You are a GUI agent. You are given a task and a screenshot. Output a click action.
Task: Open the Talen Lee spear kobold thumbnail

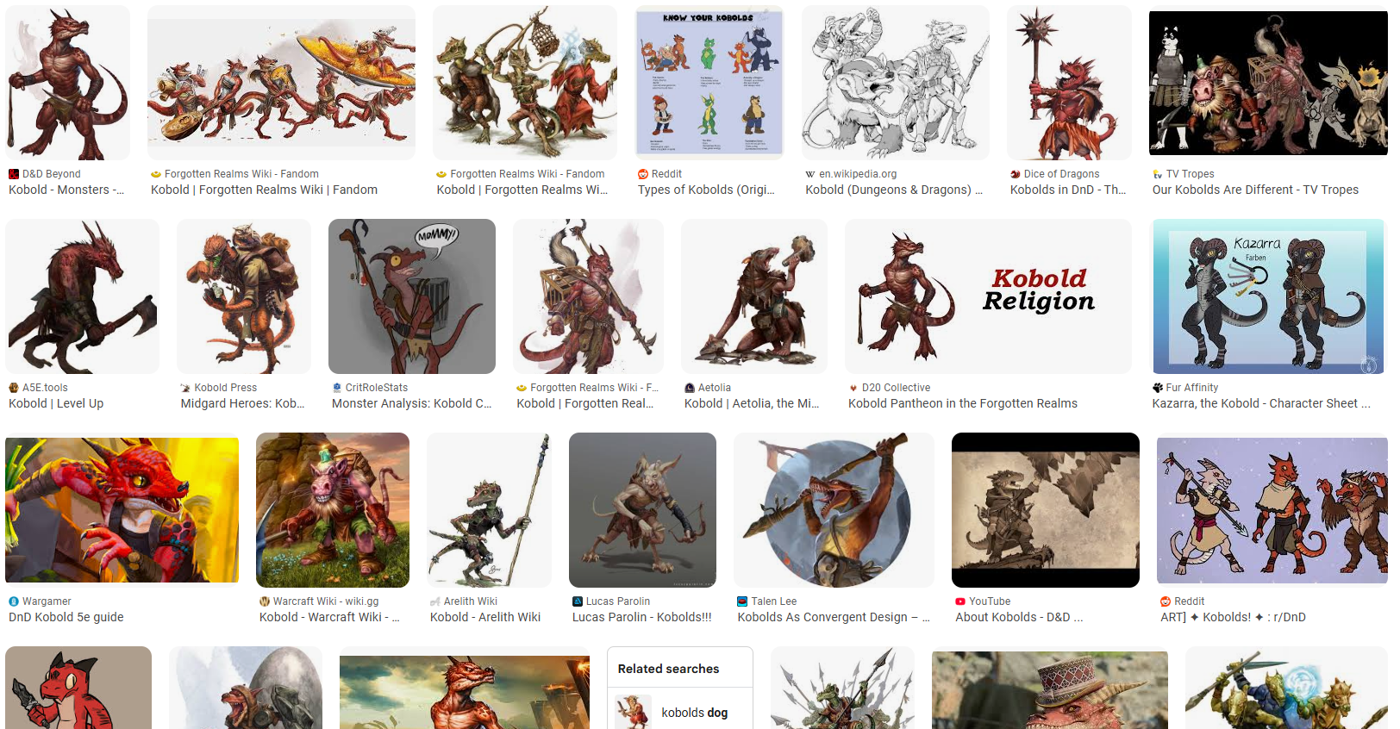pyautogui.click(x=834, y=510)
